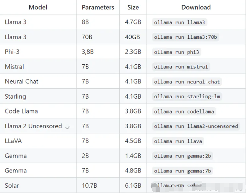The height and width of the screenshot is (193, 246).
Task: Select the 'ollama run starling-lm' command
Action: [x=187, y=96]
